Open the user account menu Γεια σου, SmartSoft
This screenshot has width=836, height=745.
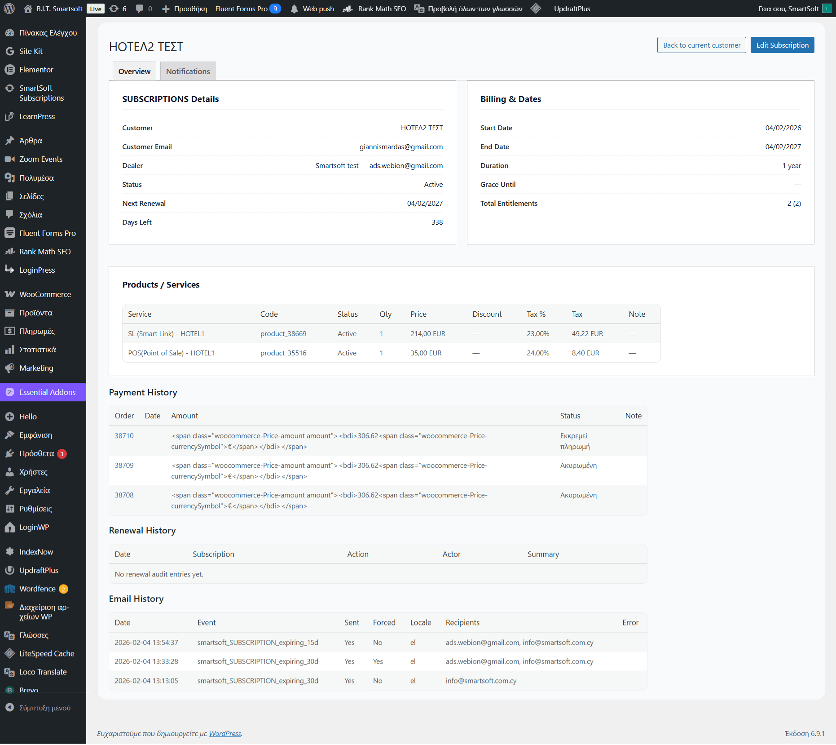[788, 9]
